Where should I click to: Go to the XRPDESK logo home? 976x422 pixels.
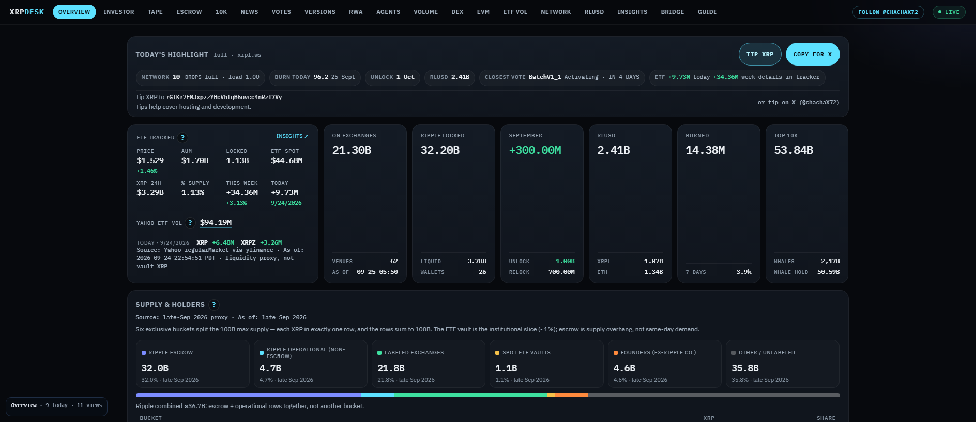27,12
